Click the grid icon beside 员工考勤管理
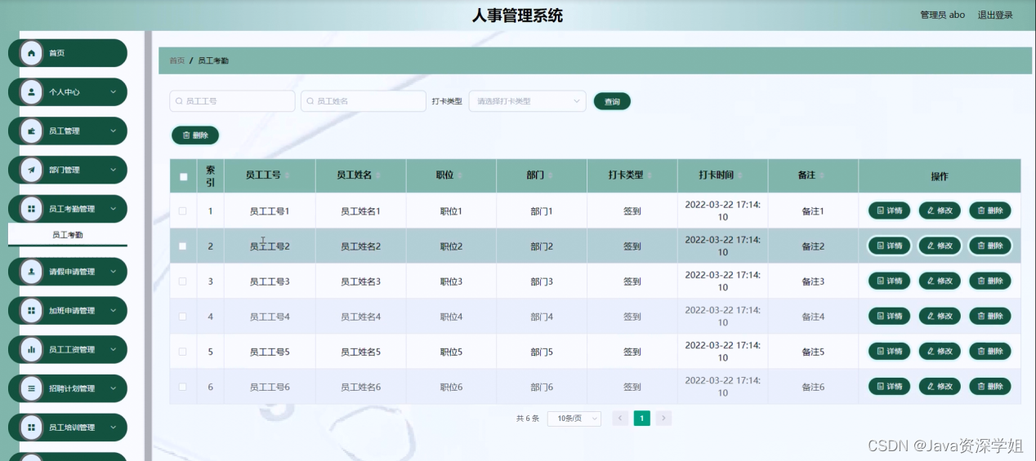Viewport: 1036px width, 461px height. (x=32, y=209)
